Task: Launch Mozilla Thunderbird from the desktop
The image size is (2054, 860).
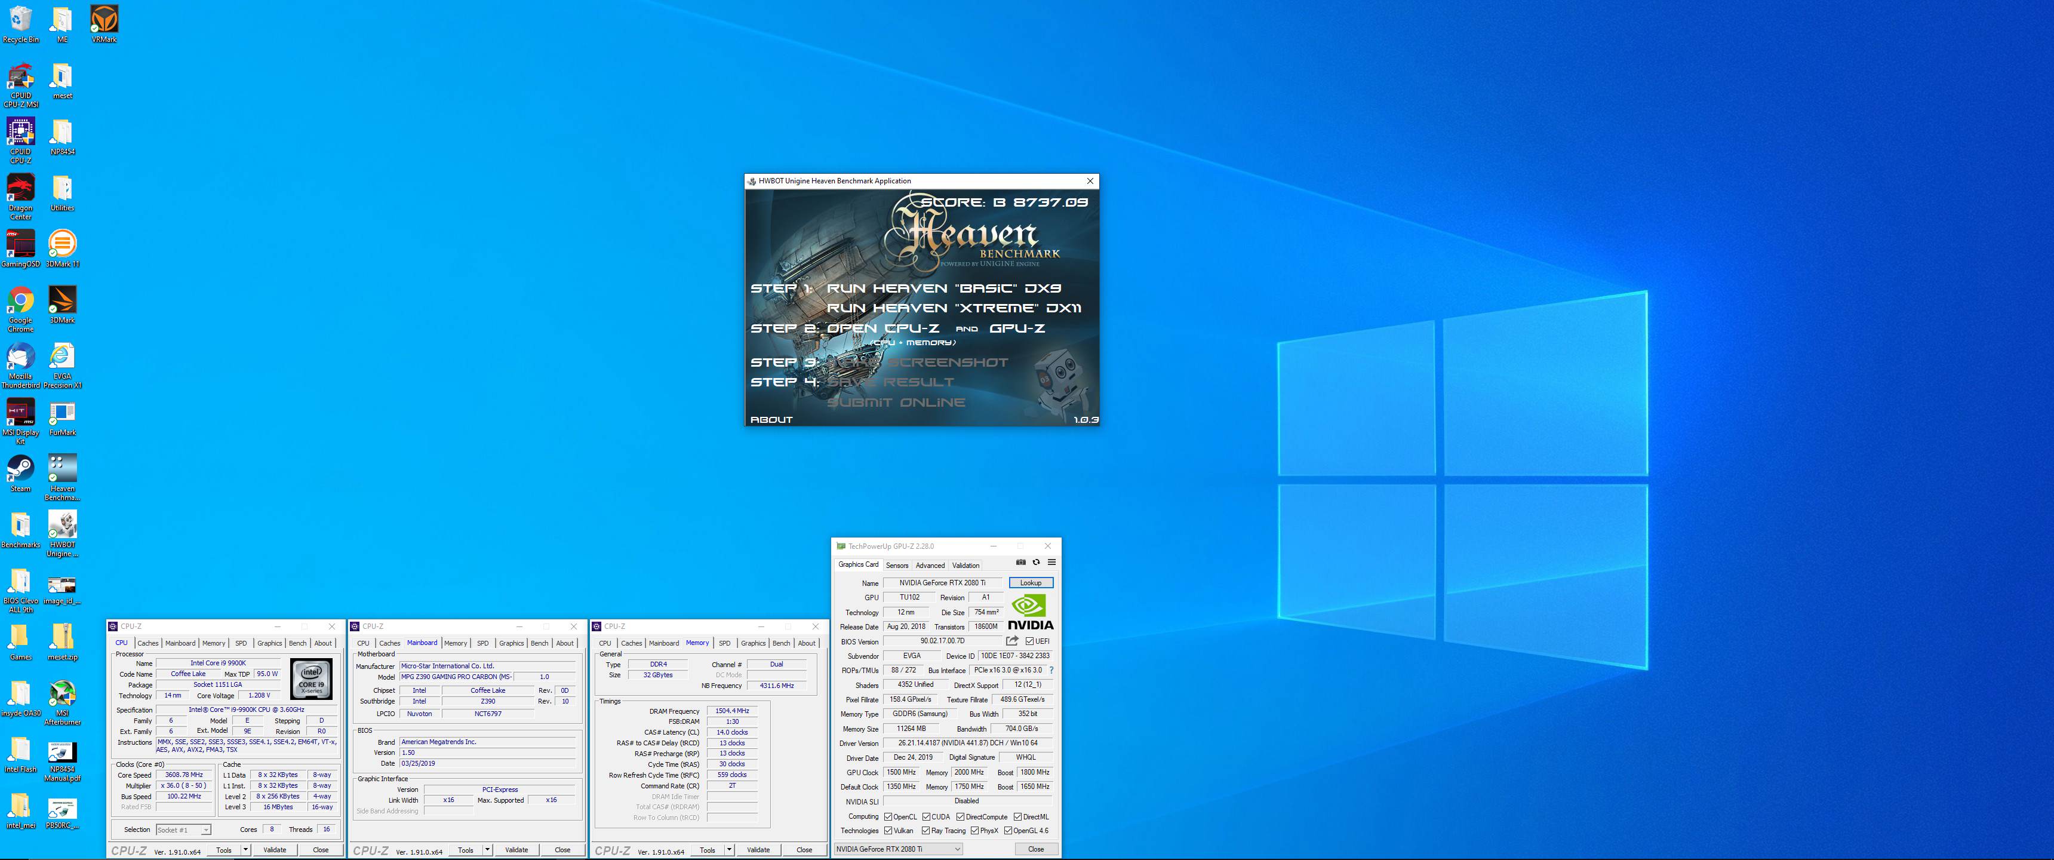Action: tap(21, 365)
